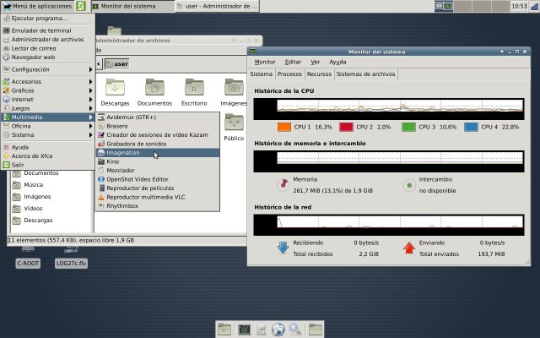Open web browser globe icon in dock
This screenshot has height=338, width=540.
[278, 329]
